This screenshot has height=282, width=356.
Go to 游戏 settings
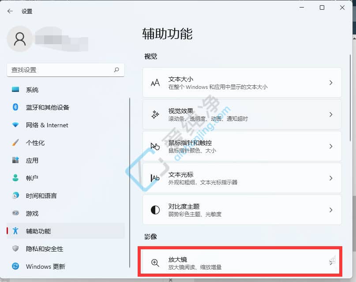[x=66, y=213]
